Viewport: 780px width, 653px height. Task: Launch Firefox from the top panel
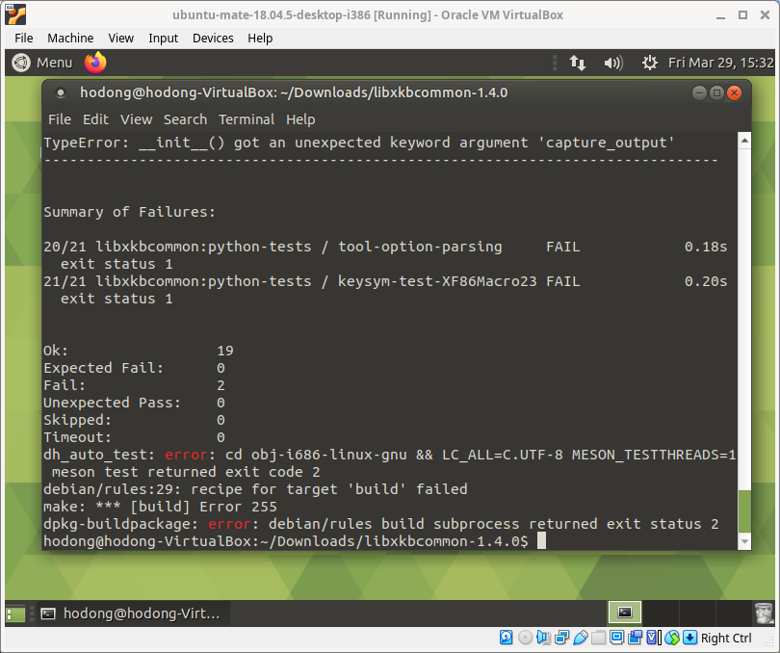tap(95, 63)
